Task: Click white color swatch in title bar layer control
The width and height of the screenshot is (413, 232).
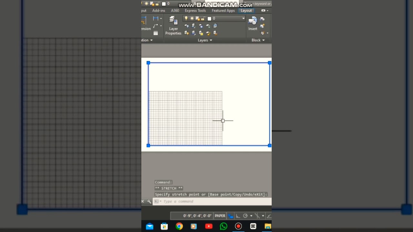Action: pos(164,4)
